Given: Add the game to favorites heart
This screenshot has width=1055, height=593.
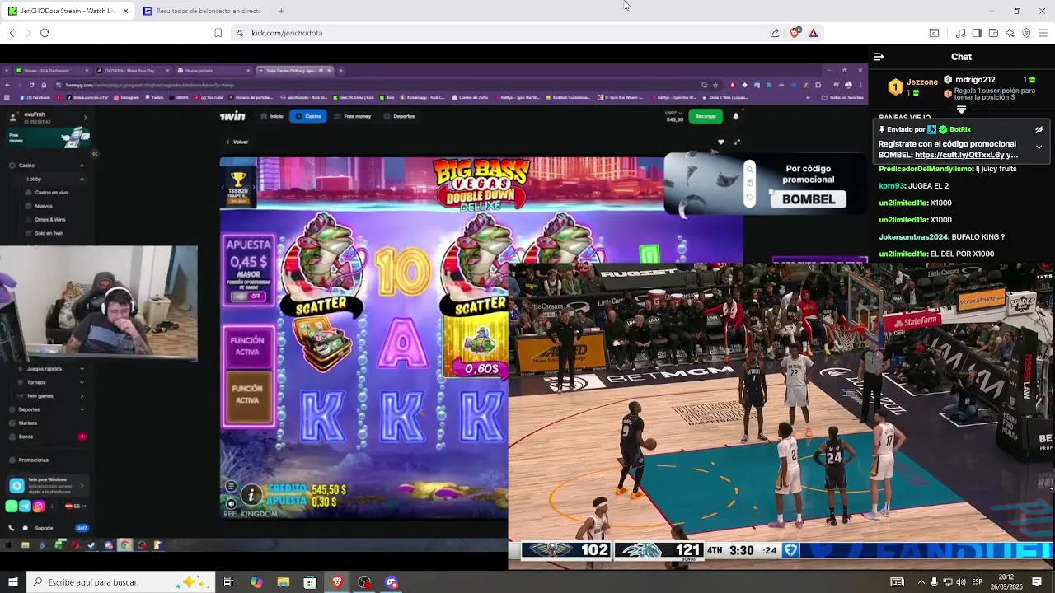Looking at the screenshot, I should click(720, 142).
